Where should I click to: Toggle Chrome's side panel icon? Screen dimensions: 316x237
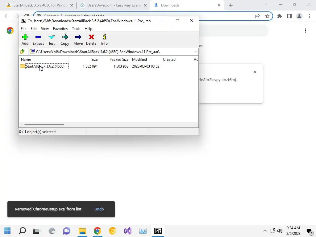[289, 16]
